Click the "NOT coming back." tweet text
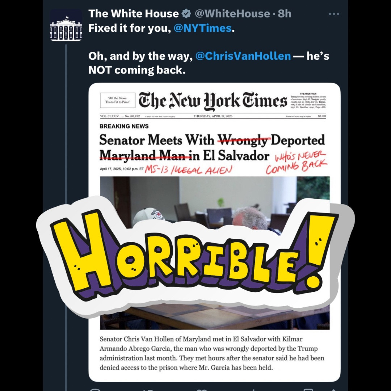This screenshot has width=391, height=391. pos(137,70)
